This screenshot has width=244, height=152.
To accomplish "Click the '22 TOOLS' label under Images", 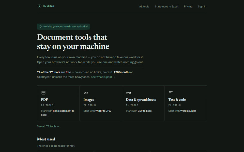I will click(x=89, y=105).
